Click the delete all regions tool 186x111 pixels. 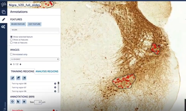24,78
